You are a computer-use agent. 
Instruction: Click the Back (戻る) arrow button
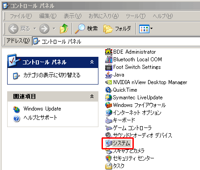click(13, 29)
